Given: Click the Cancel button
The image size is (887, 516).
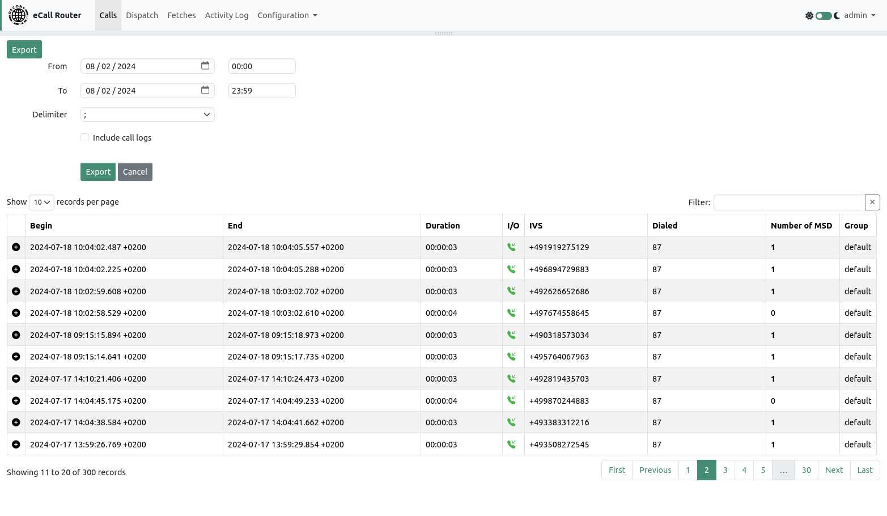Looking at the screenshot, I should [135, 172].
